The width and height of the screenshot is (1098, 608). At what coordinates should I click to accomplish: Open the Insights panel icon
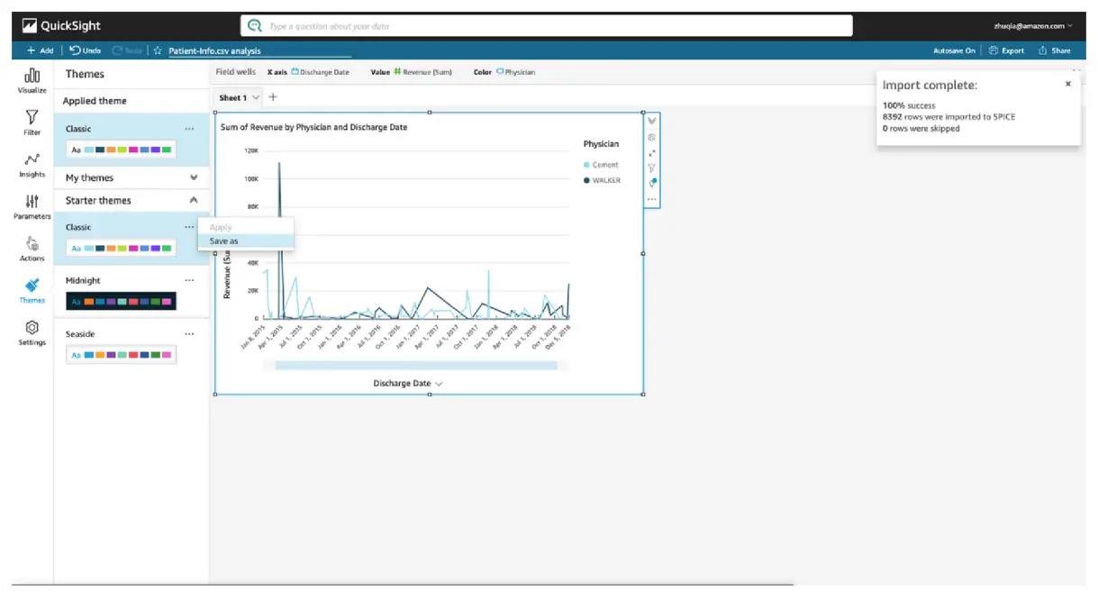[x=32, y=159]
